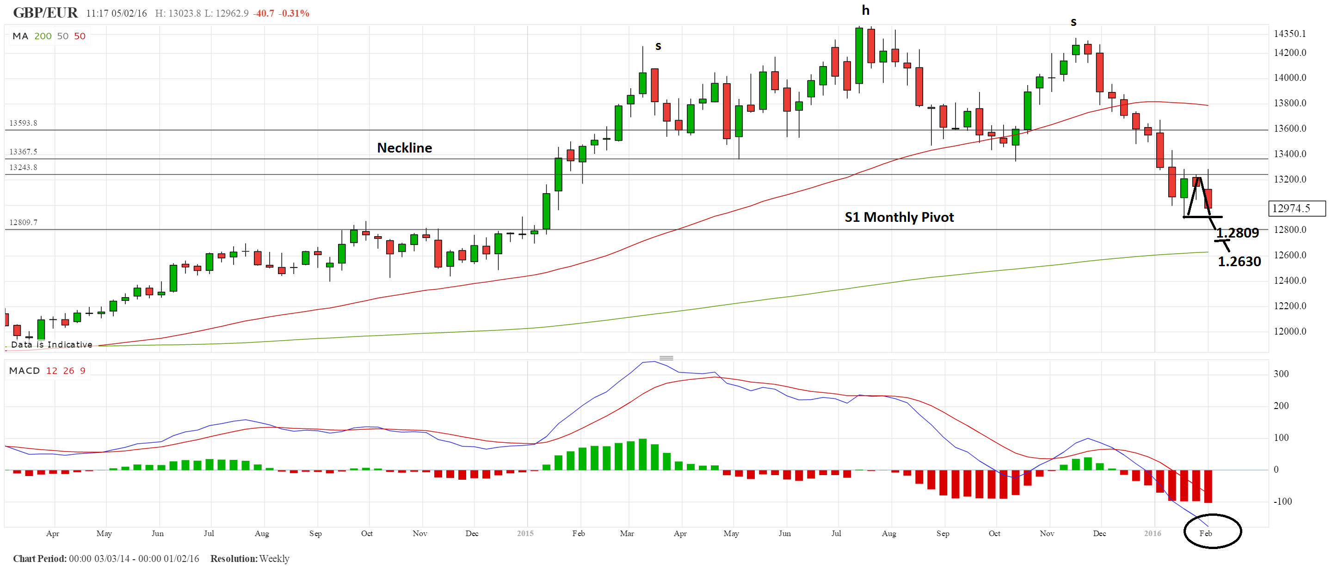This screenshot has height=568, width=1332.
Task: Click the MACD 26 period parameter
Action: (69, 371)
